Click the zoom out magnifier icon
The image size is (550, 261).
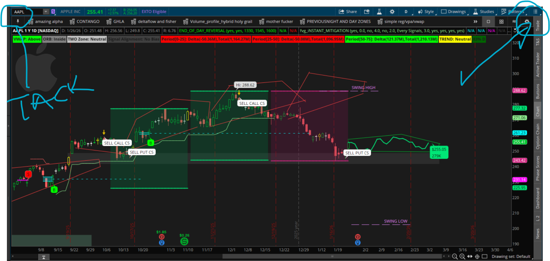(455, 256)
